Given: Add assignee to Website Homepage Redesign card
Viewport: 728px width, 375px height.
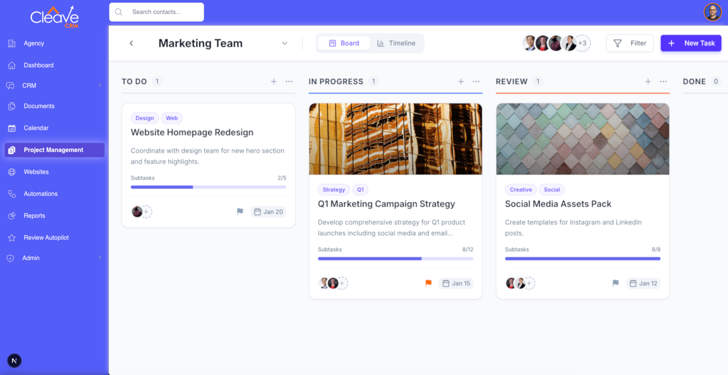Looking at the screenshot, I should pyautogui.click(x=146, y=212).
